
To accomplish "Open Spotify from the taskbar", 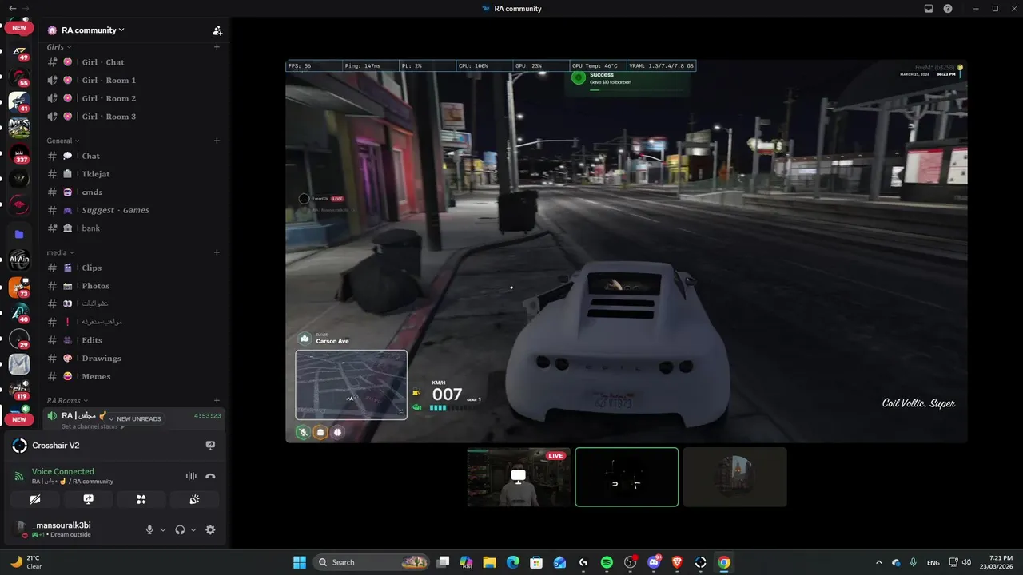I will (607, 562).
